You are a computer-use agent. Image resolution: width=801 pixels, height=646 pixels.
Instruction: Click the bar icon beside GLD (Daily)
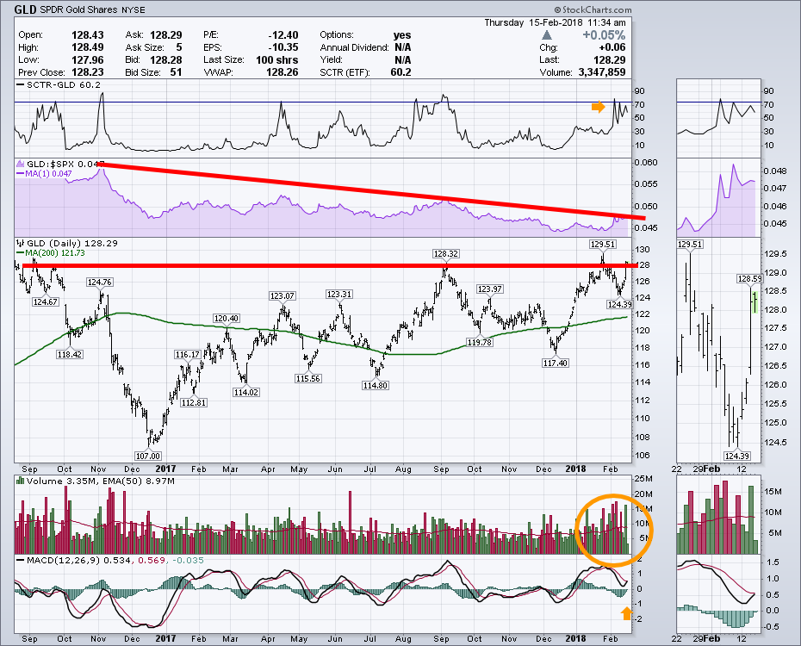pyautogui.click(x=21, y=243)
